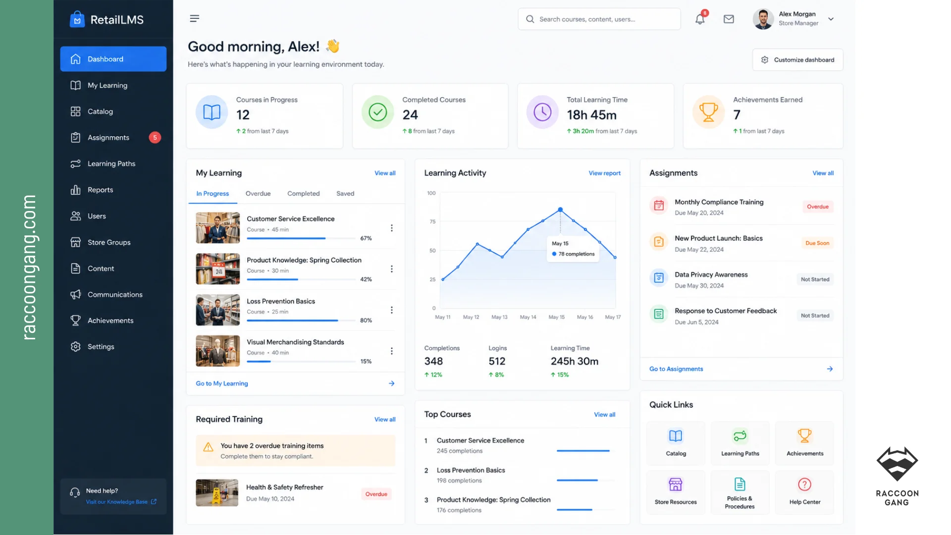
Task: Click Data Privacy Awareness assignment icon
Action: pyautogui.click(x=659, y=278)
